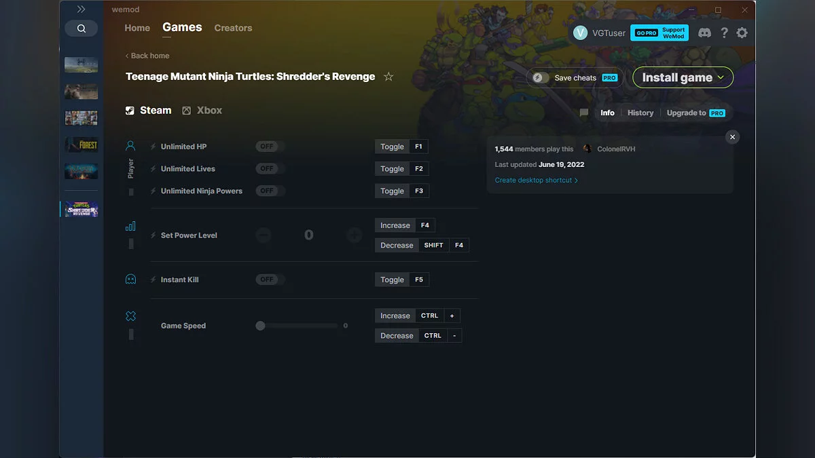Click the Game Speed slider handle

(260, 326)
